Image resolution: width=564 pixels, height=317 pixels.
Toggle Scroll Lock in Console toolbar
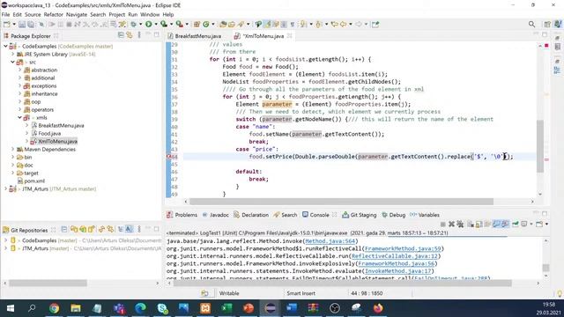(479, 225)
